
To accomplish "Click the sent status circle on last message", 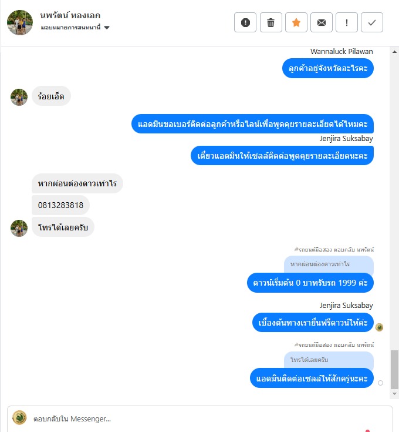I will click(380, 383).
